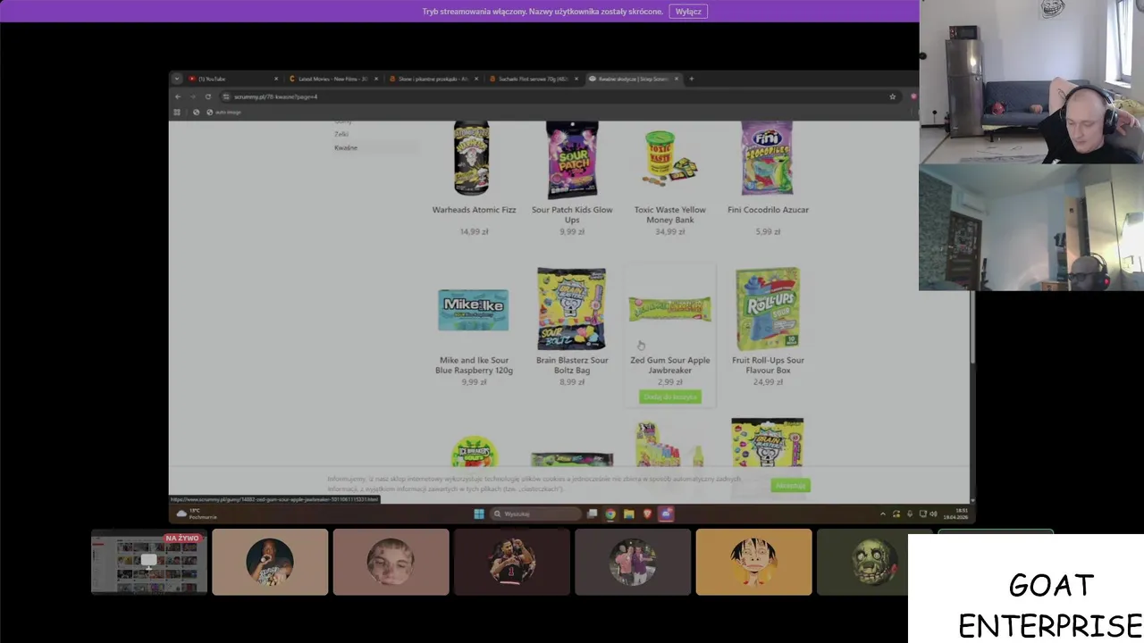Click the lower webcam feed
Image resolution: width=1144 pixels, height=643 pixels.
[1031, 228]
